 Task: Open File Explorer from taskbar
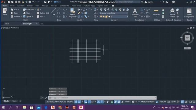tap(24, 107)
